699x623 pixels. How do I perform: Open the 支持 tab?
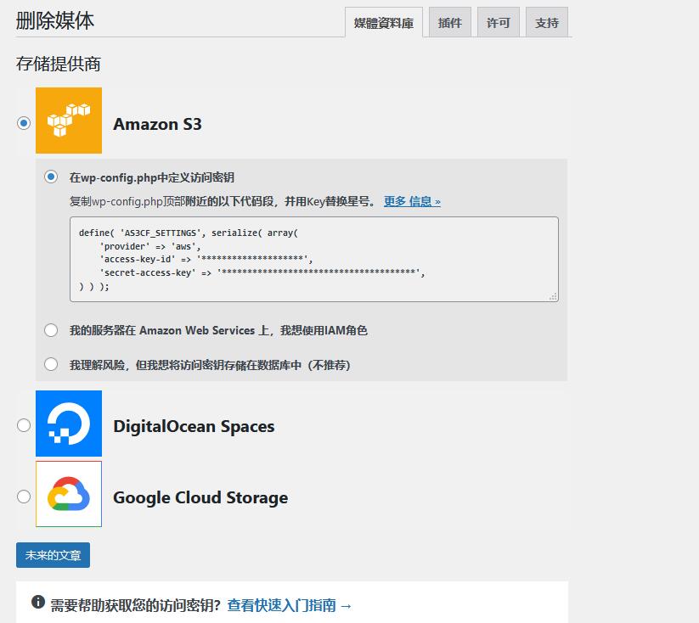pos(547,22)
